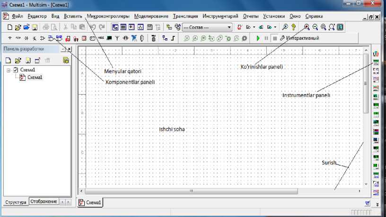Place an Analog op-amp component
Screen dimensions: 386x217
(43, 38)
